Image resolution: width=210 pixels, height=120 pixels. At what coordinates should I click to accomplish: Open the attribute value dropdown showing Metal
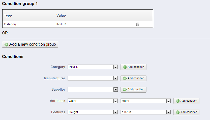coord(145,101)
